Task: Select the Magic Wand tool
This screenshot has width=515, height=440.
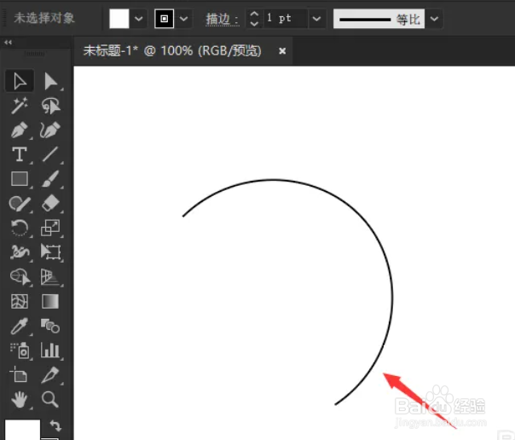Action: [20, 106]
